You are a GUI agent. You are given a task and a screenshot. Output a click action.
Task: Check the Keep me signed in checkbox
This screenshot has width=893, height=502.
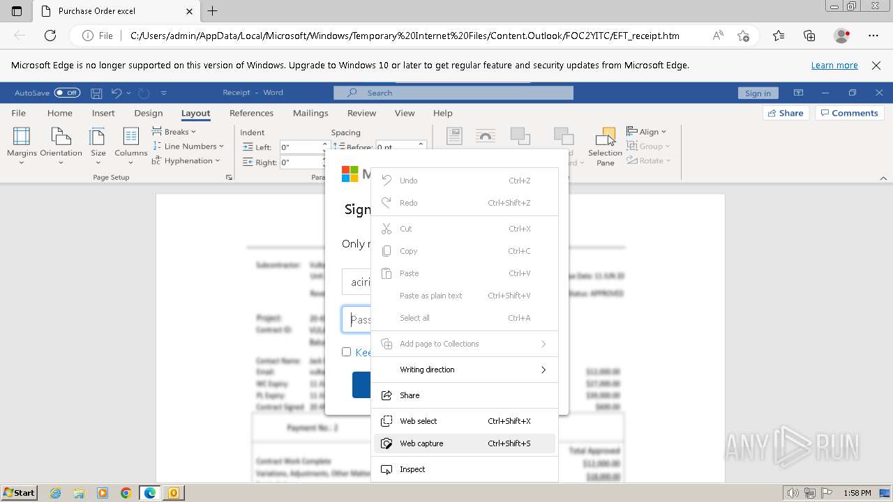[346, 352]
